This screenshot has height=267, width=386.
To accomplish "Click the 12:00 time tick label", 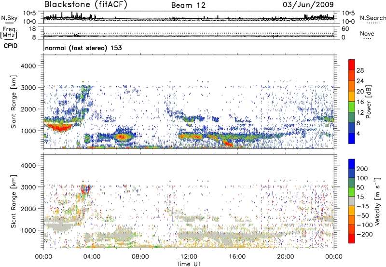I will (189, 257).
